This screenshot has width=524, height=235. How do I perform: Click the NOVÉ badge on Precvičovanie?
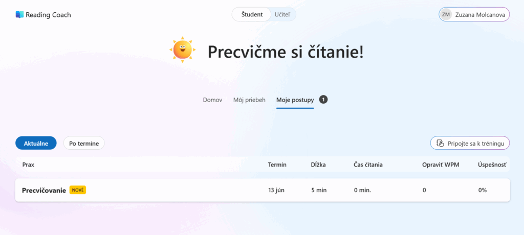(x=78, y=190)
